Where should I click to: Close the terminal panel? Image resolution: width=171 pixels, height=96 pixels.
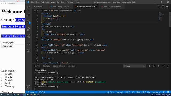point(168,66)
